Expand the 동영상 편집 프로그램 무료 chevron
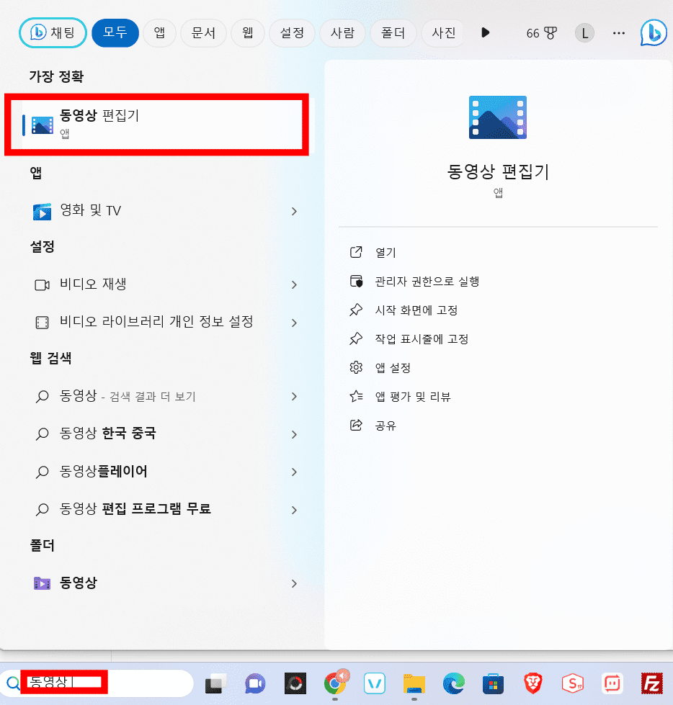This screenshot has height=705, width=673. point(294,509)
